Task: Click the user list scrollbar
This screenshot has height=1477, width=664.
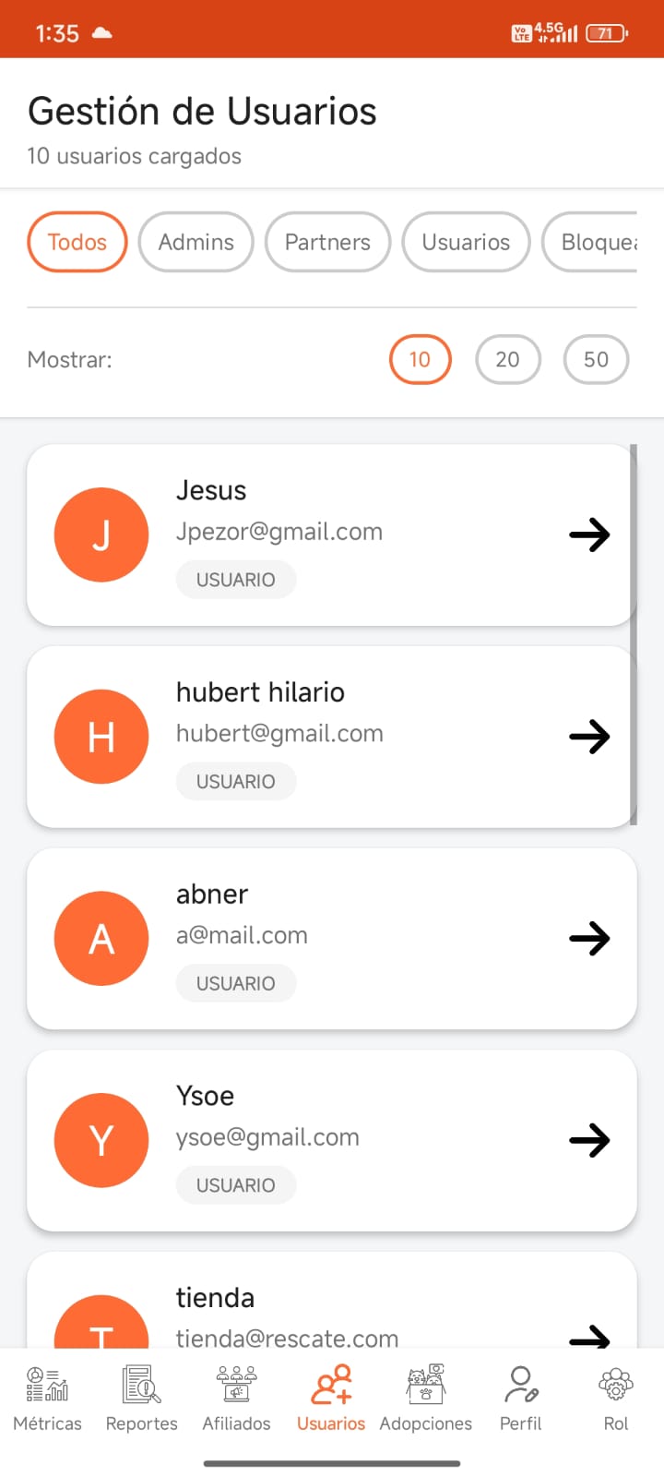Action: 634,635
